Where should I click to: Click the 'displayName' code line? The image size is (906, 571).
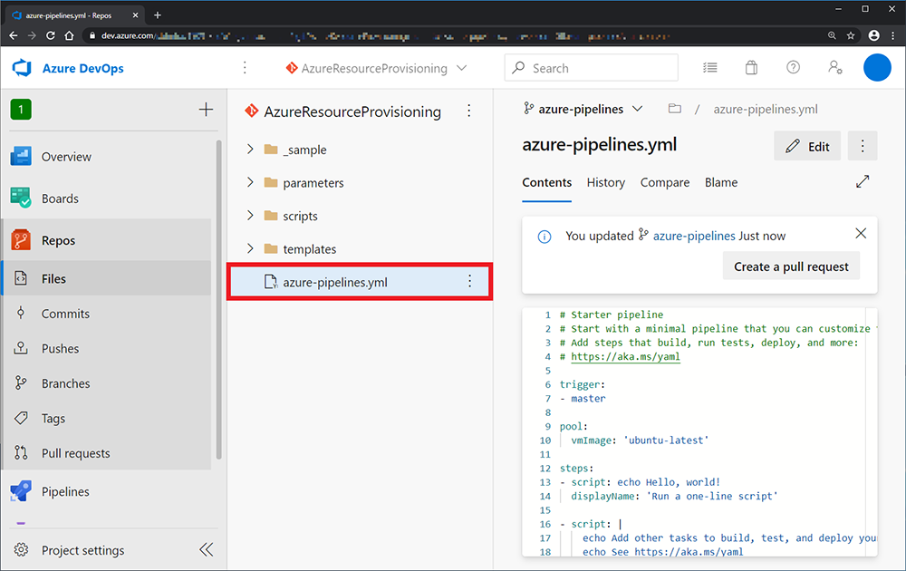click(x=674, y=497)
